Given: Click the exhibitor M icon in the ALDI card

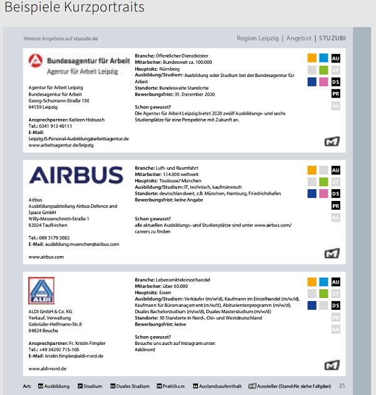Looking at the screenshot, I should click(x=332, y=365).
